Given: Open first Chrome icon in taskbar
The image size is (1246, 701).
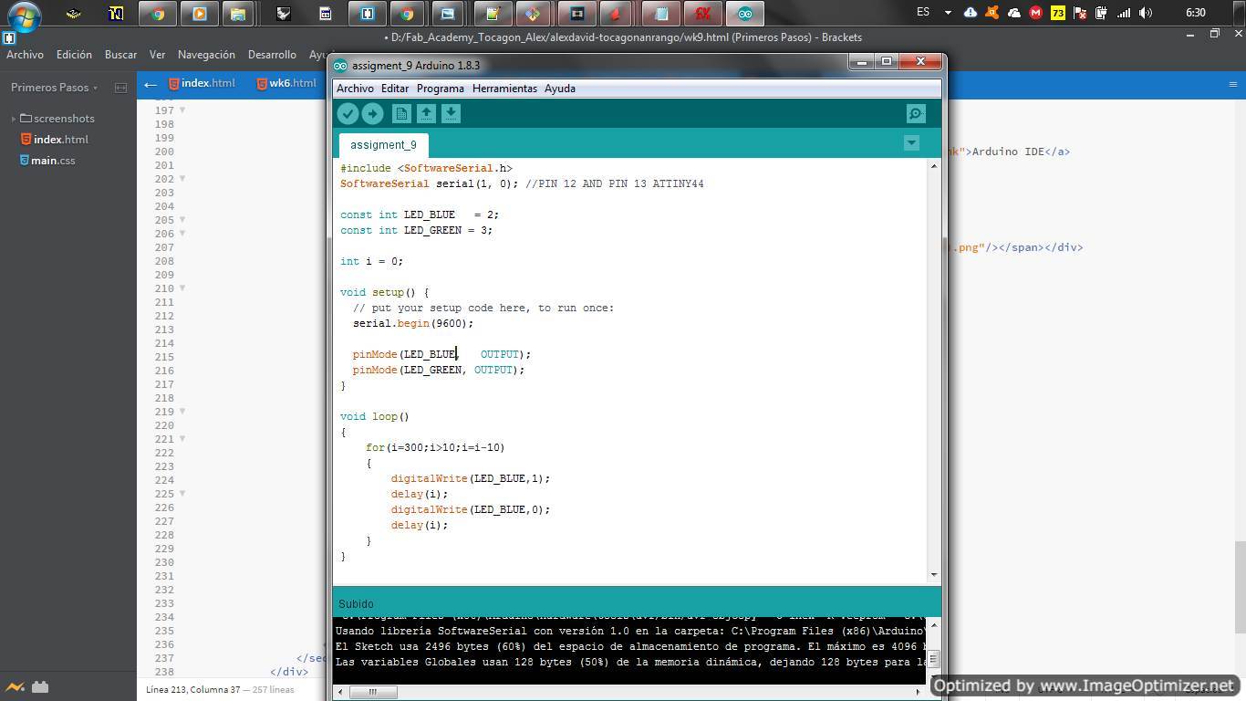Looking at the screenshot, I should [x=158, y=14].
